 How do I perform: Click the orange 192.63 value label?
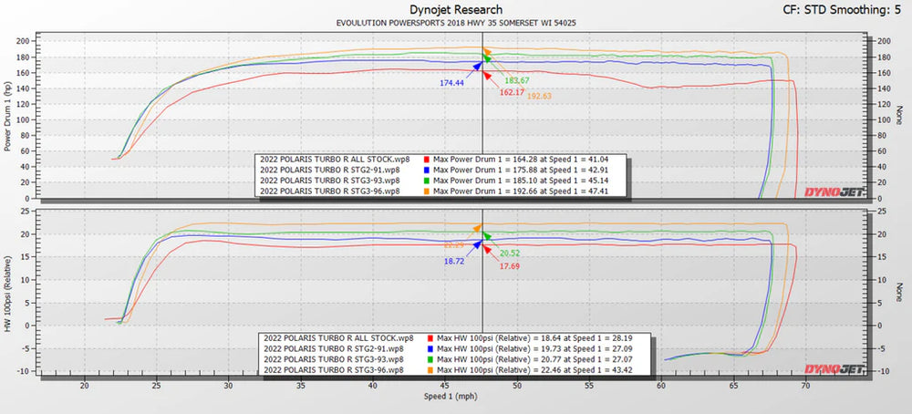pos(536,96)
